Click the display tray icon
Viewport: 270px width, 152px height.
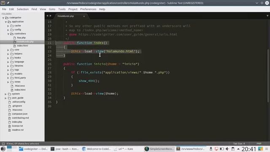point(216,149)
